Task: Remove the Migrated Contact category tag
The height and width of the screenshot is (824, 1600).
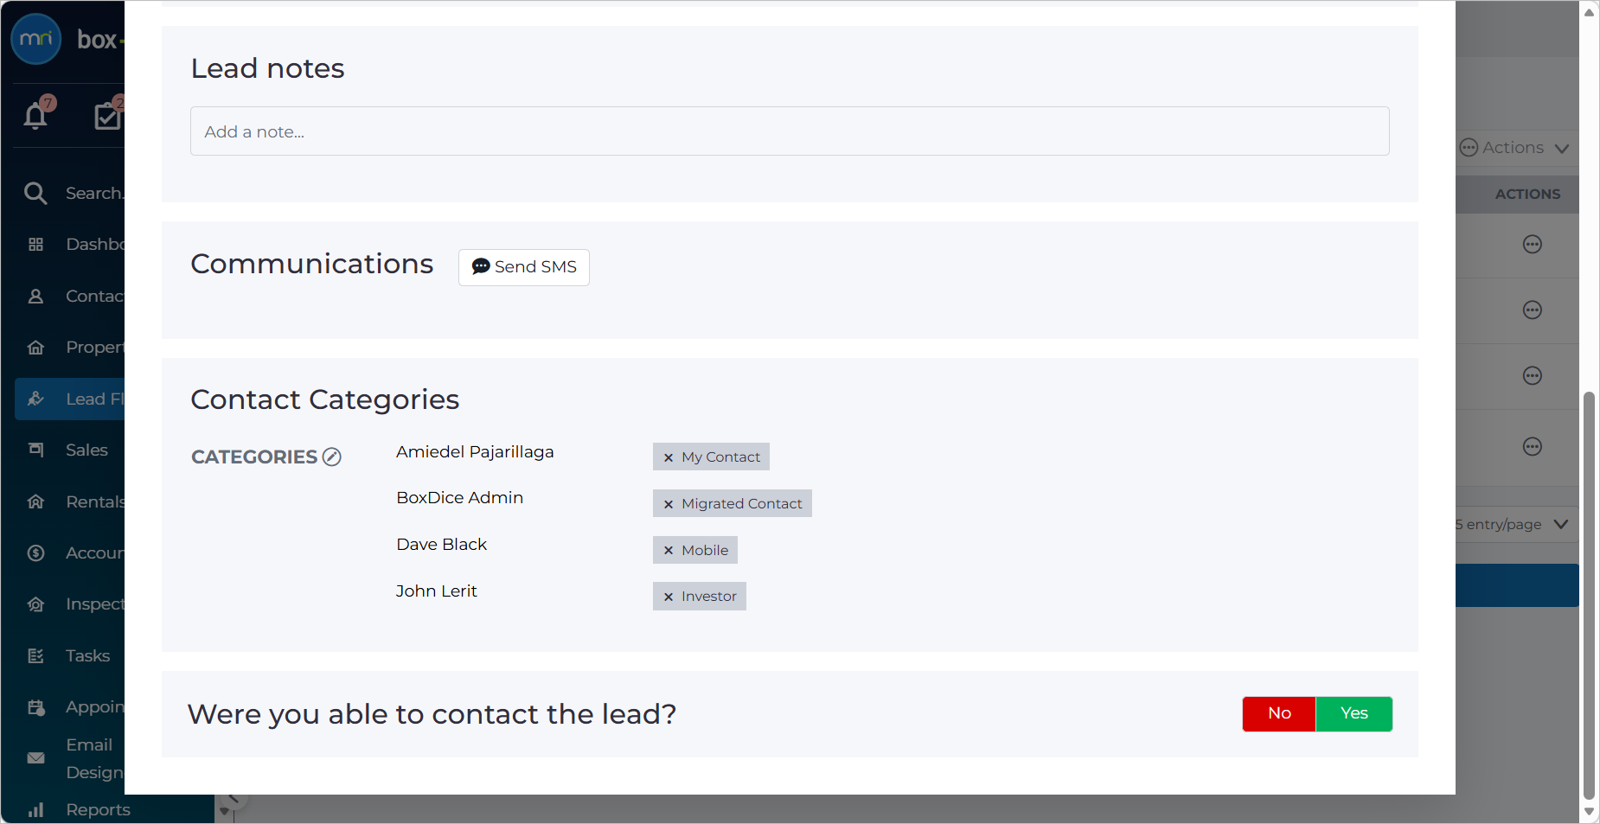Action: 668,504
